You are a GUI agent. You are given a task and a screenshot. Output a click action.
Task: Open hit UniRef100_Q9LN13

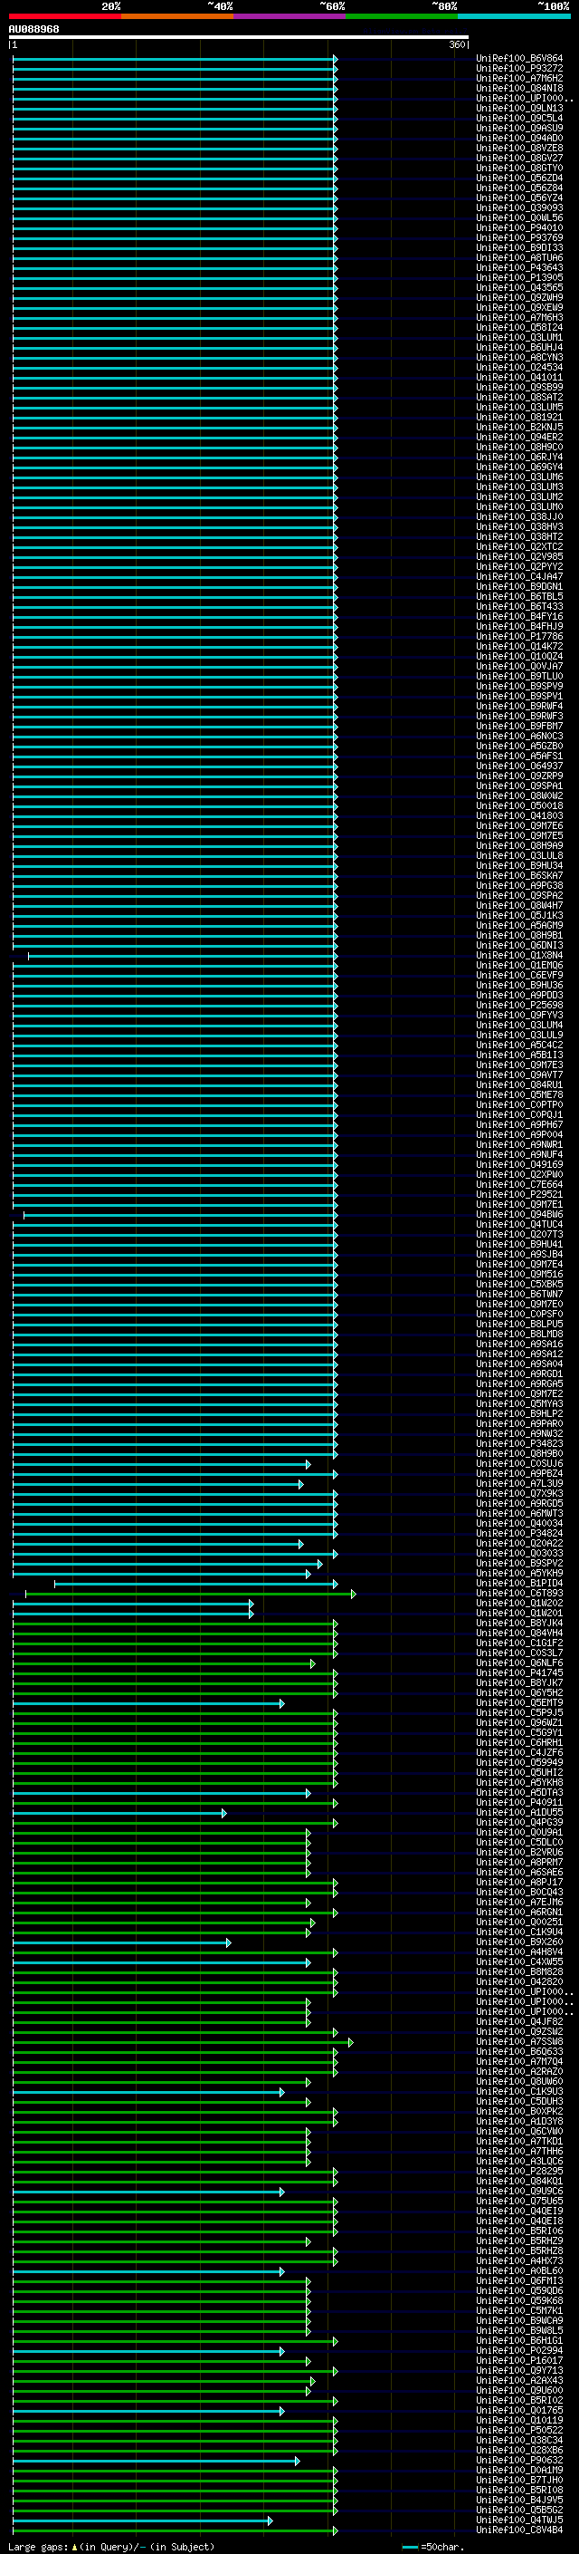519,108
